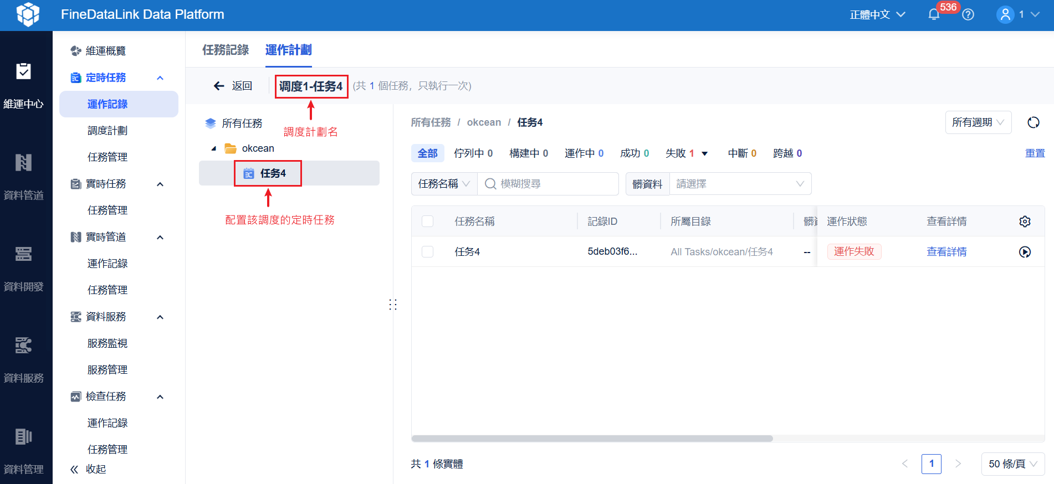Expand the 失敗 status filter arrow
The image size is (1054, 484).
pyautogui.click(x=705, y=154)
